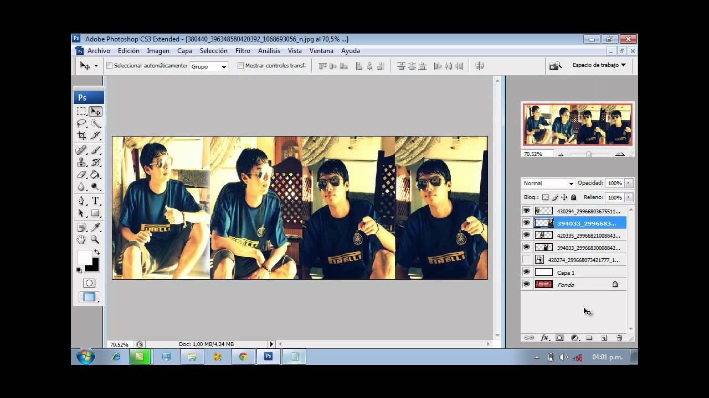Hide layer 420335_29966821008843
Image resolution: width=709 pixels, height=398 pixels.
click(x=526, y=235)
